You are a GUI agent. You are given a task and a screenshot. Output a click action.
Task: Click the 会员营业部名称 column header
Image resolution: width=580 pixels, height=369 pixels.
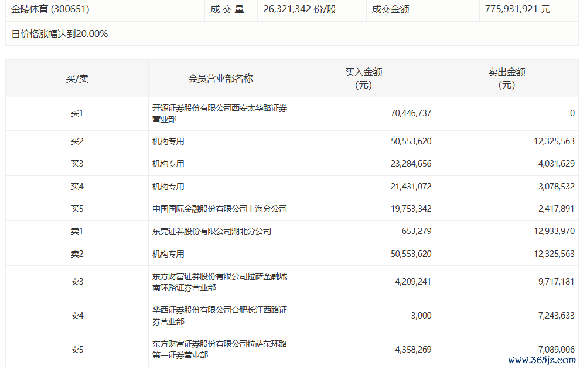click(220, 78)
